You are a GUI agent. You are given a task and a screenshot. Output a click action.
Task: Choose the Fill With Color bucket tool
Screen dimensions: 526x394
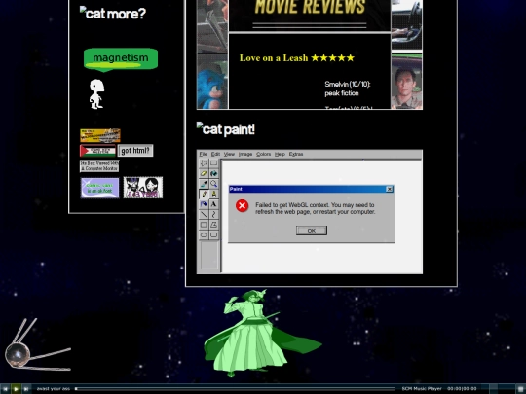tap(213, 173)
